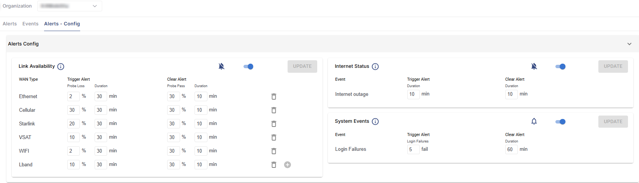The image size is (639, 183).
Task: Click the add row plus icon beside Lband
Action: (x=288, y=165)
